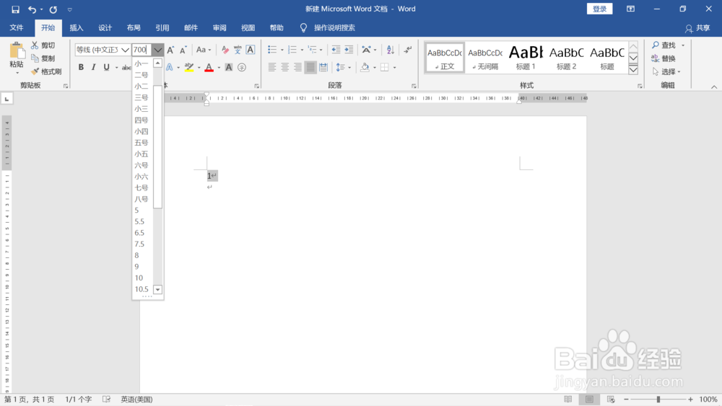This screenshot has height=406, width=722.
Task: Switch to the 设计 tab
Action: coord(105,27)
